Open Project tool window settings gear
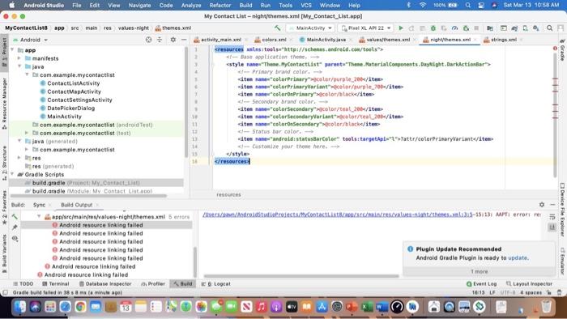 click(173, 40)
